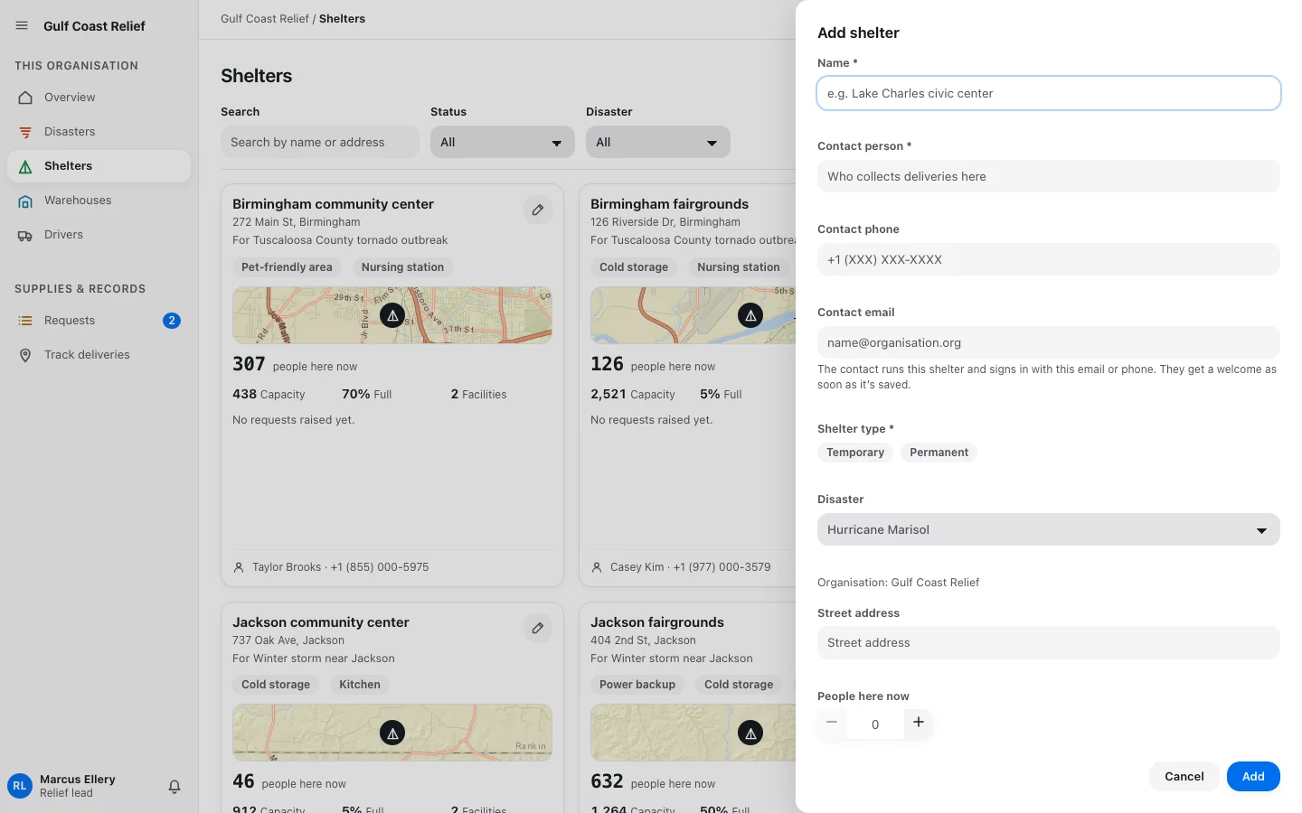The image size is (1302, 813).
Task: Click the Overview home icon
Action: [x=25, y=98]
